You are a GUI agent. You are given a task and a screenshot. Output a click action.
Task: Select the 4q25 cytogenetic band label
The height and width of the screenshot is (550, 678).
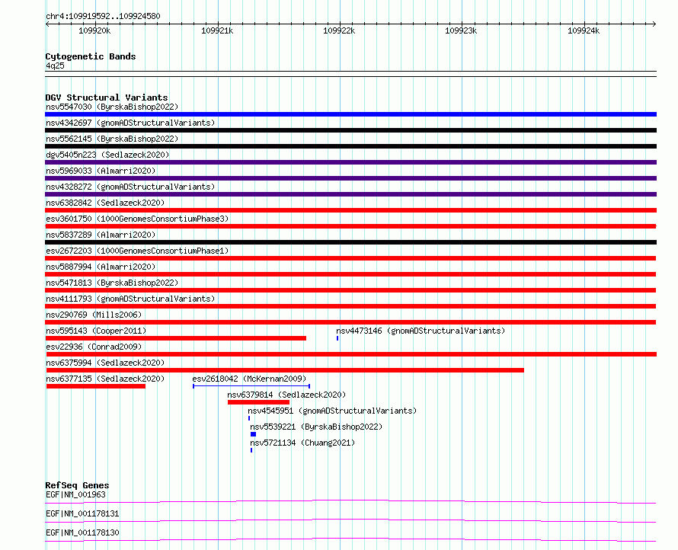click(x=55, y=66)
